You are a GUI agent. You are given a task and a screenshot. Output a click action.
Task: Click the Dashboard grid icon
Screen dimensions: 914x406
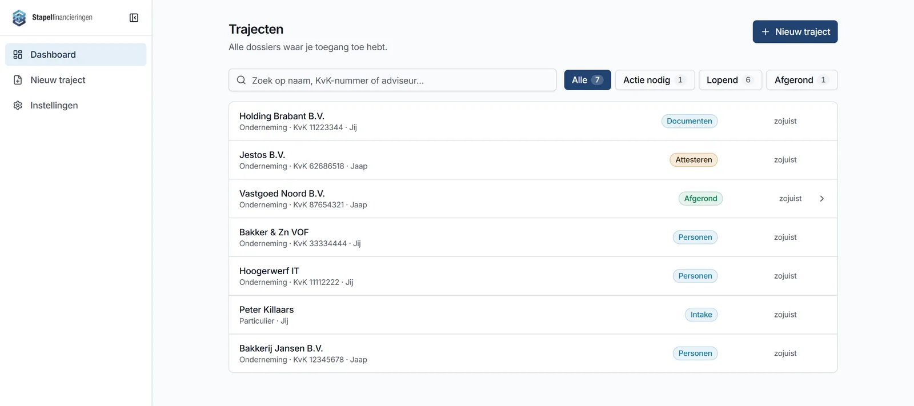18,54
